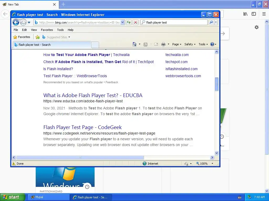
Task: Click the blank New Tab button in IE
Action: point(95,45)
